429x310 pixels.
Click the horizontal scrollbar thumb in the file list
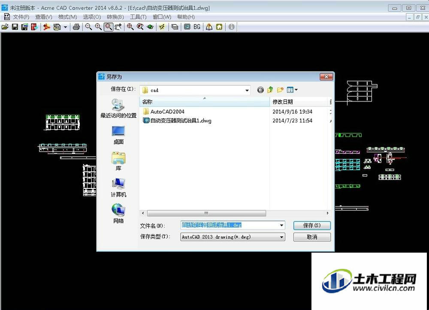pyautogui.click(x=207, y=213)
